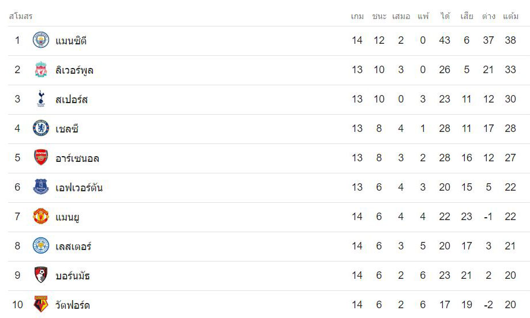This screenshot has width=530, height=318.
Task: Click the สโมสร column header
Action: click(x=21, y=16)
